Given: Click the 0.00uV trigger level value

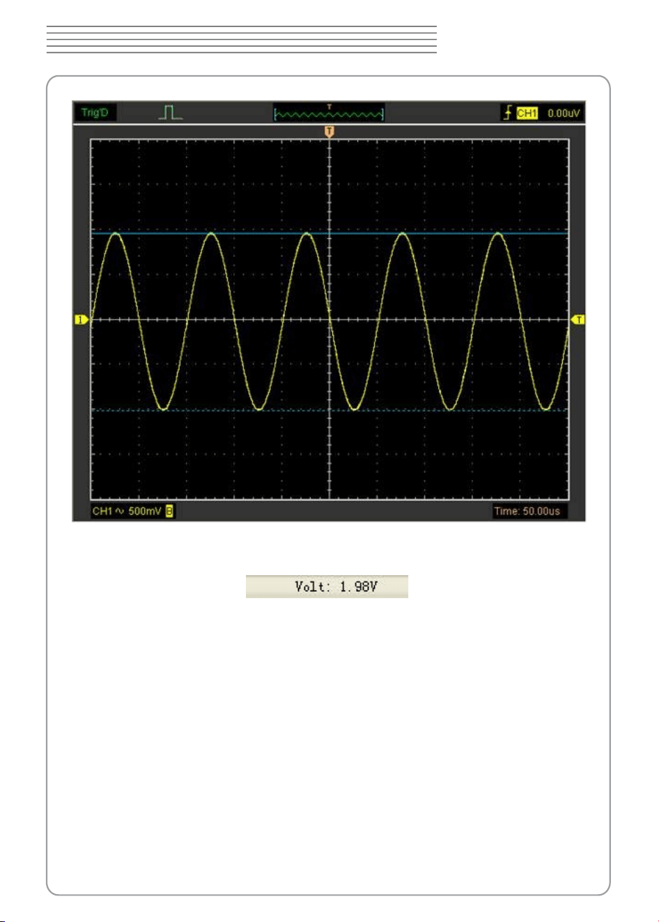Looking at the screenshot, I should point(563,113).
